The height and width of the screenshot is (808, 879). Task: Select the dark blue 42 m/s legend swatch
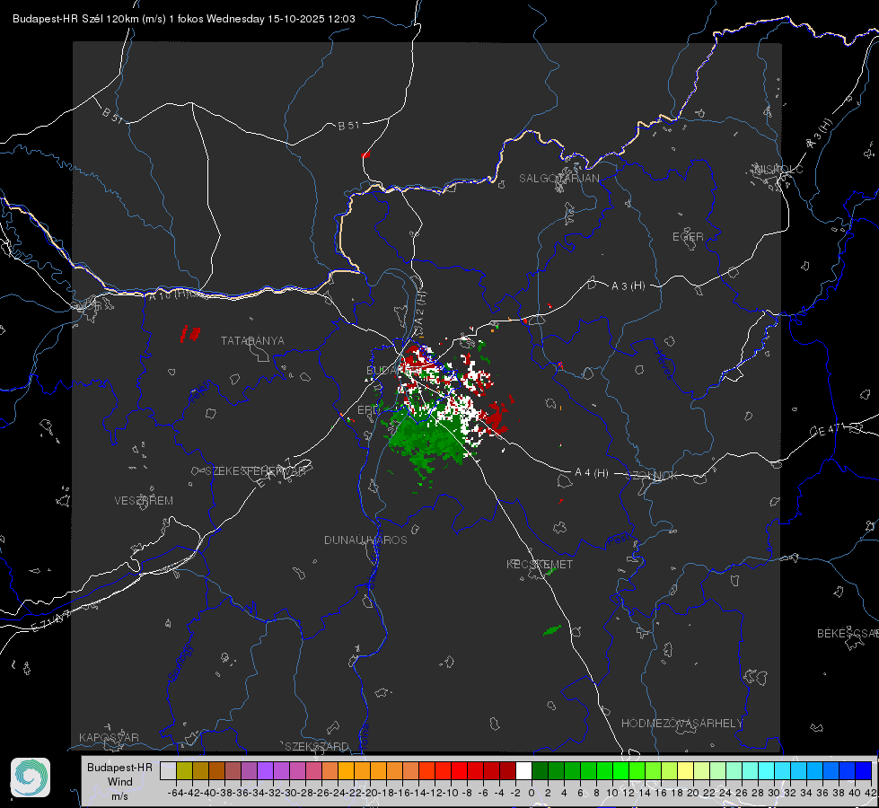864,770
